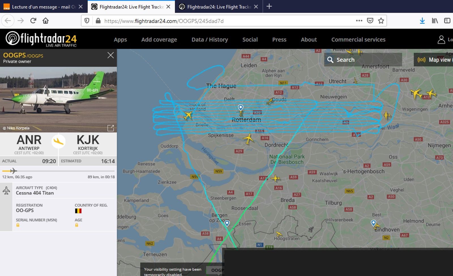Open Commercial services menu

358,40
